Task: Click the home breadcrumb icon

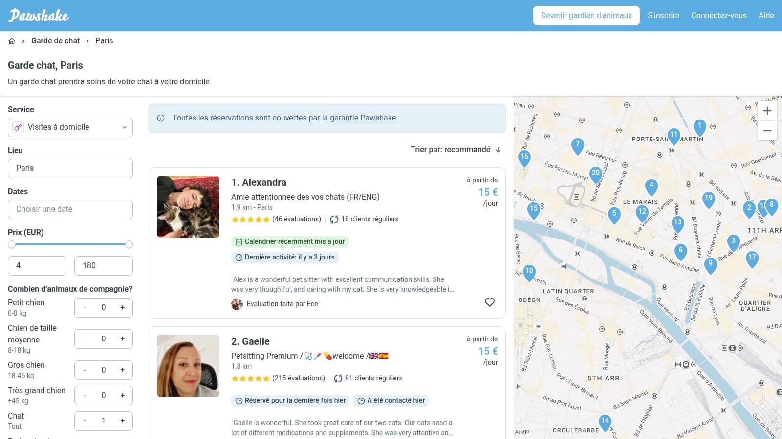Action: (x=12, y=41)
